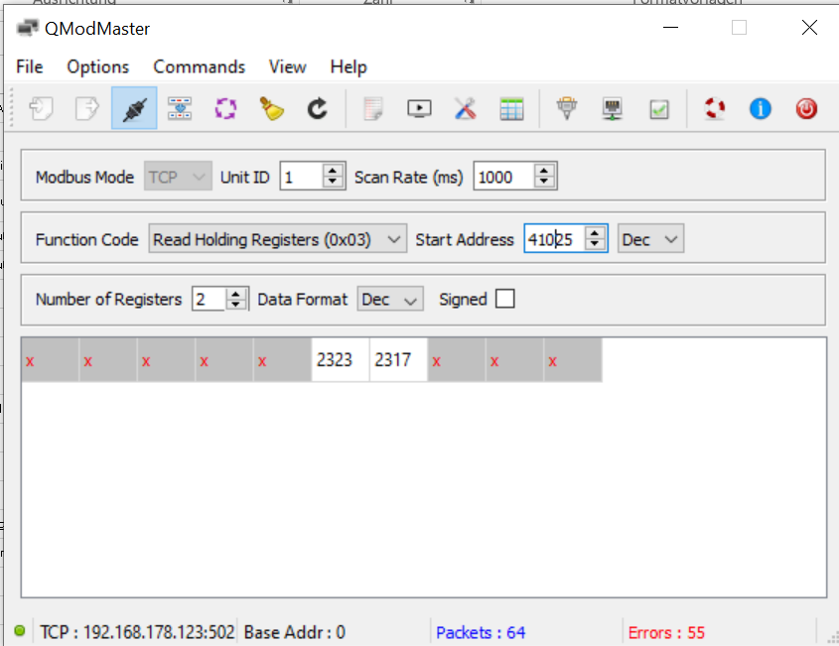Click the Number of Registers field
Viewport: 839px width, 646px height.
210,299
